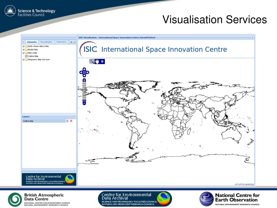Click the ISIC logo in the header
This screenshot has height=208, width=277.
coord(88,49)
